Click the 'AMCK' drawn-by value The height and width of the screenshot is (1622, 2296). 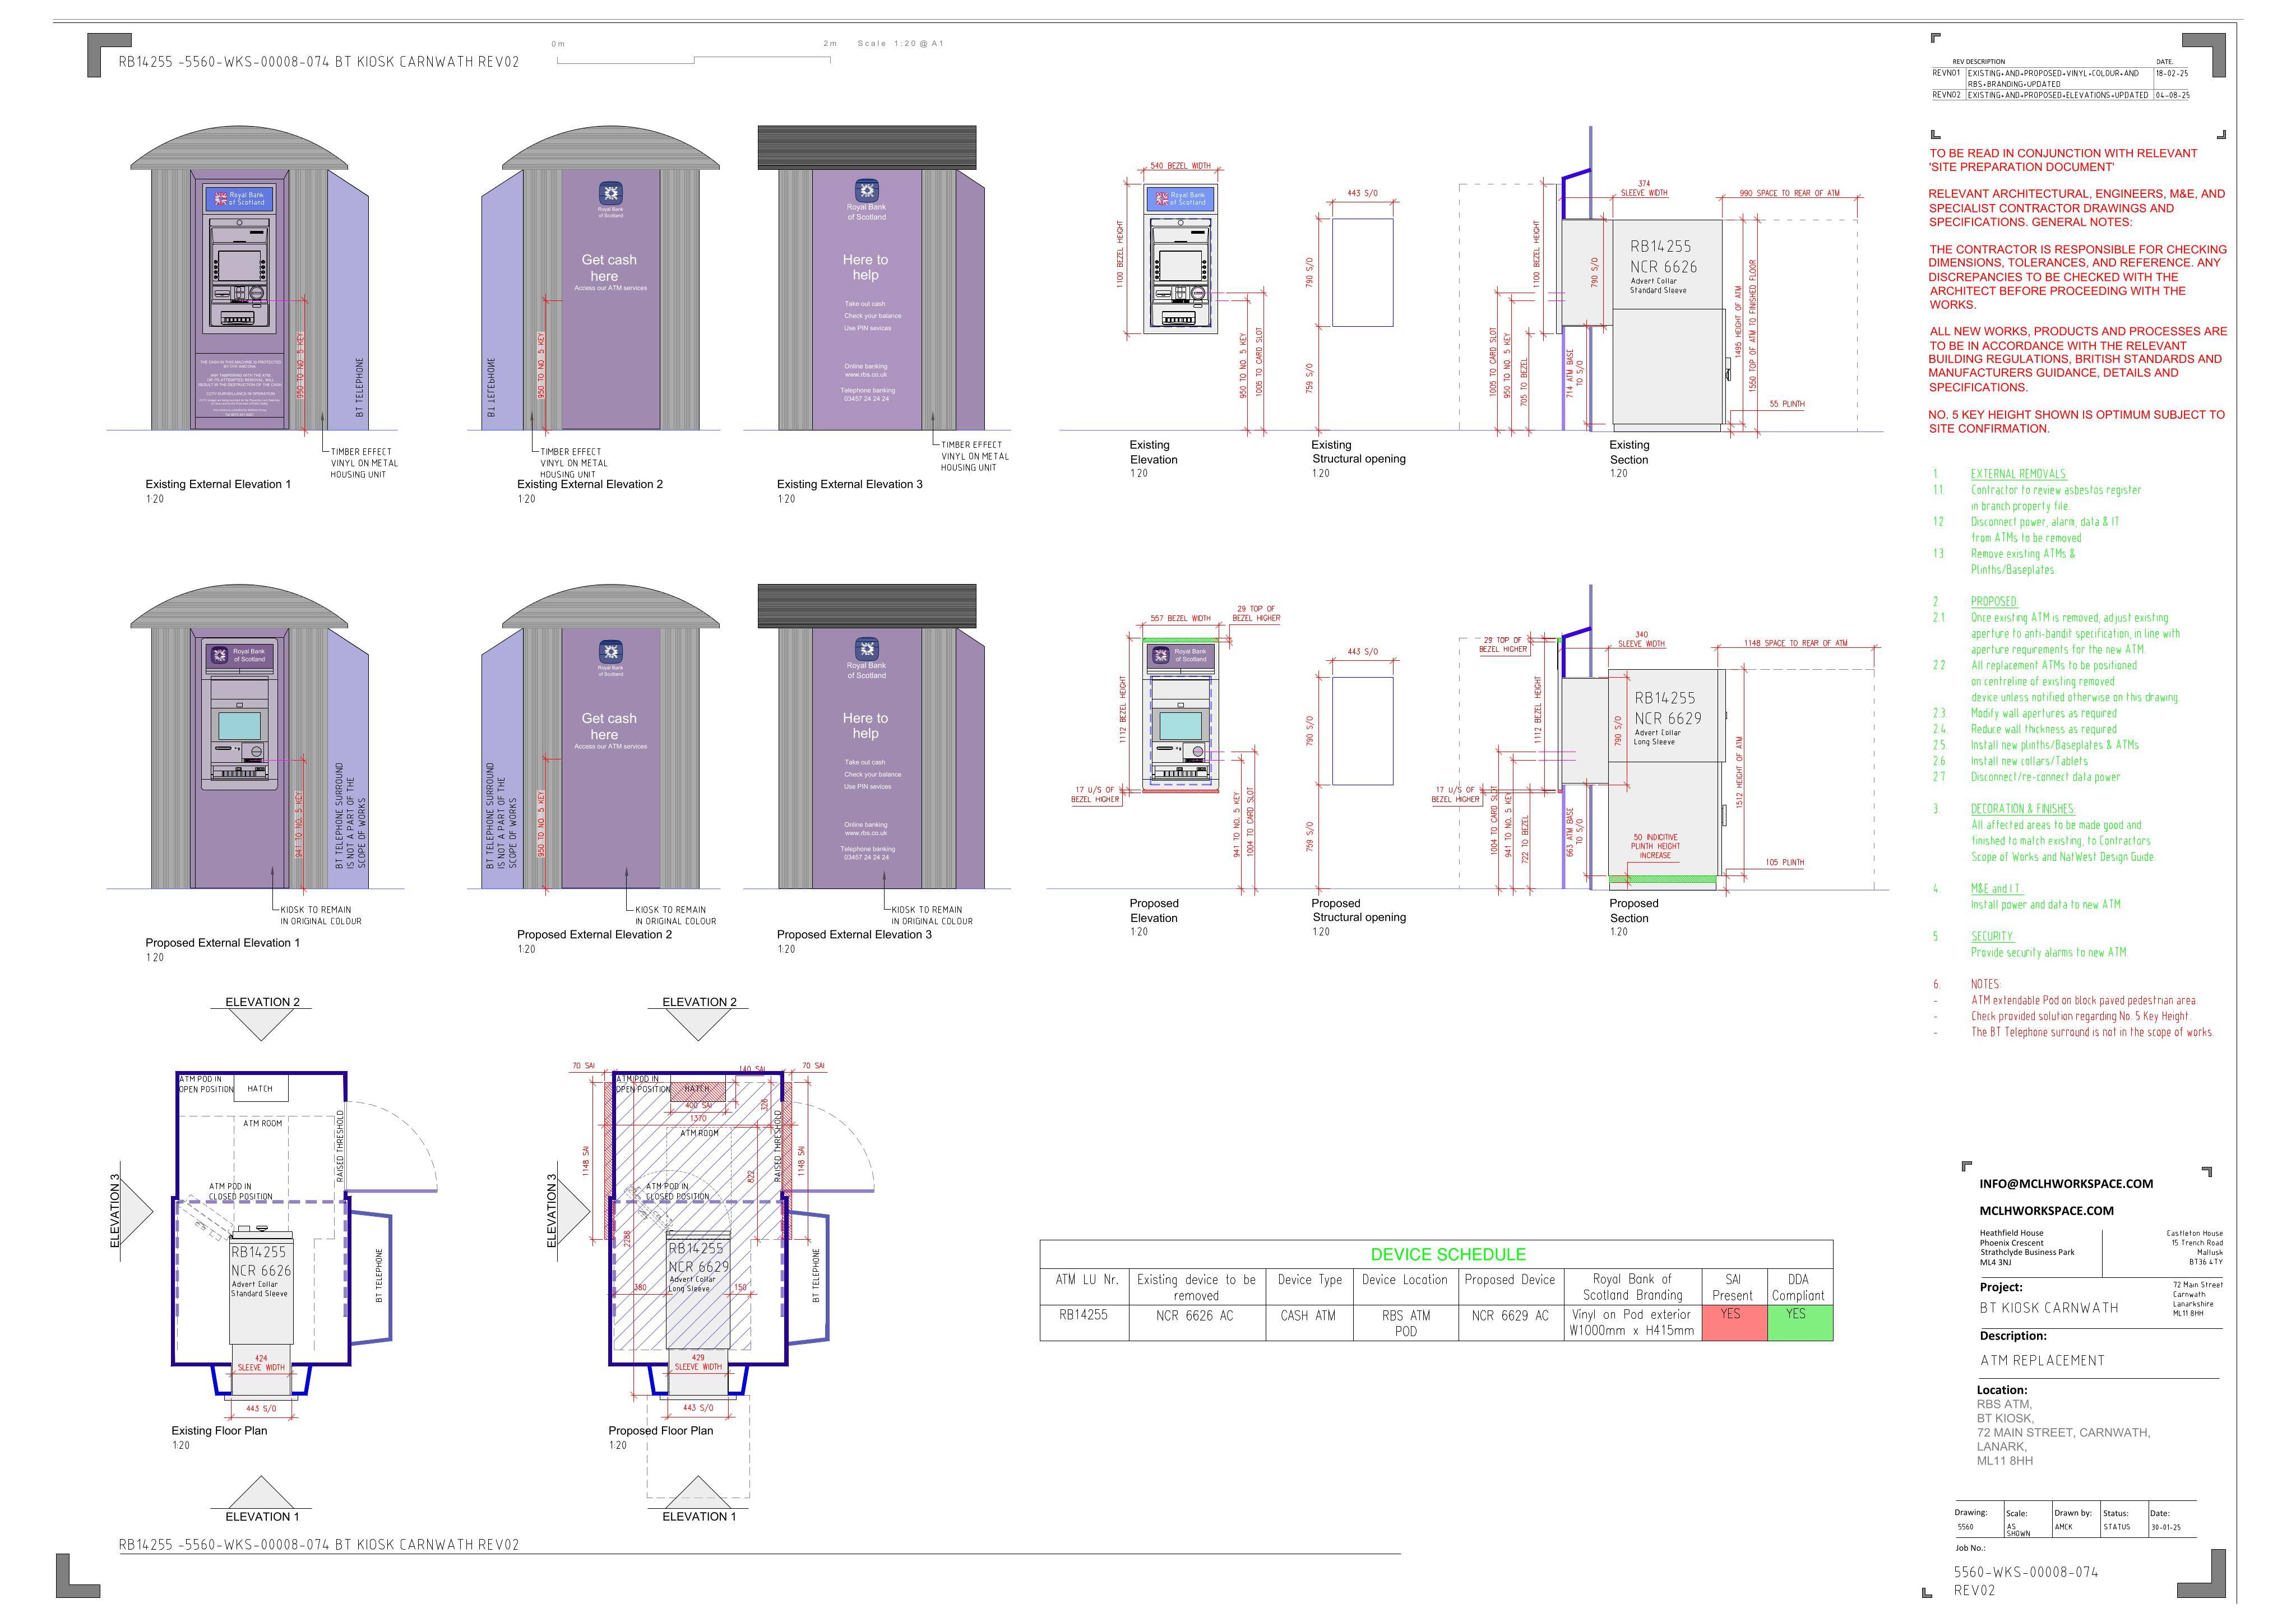(x=2063, y=1527)
